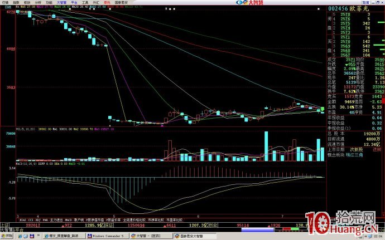Viewport: 385px width, 240px height.
Task: Open Internet Explorer quick launch icon
Action: click(x=20, y=236)
